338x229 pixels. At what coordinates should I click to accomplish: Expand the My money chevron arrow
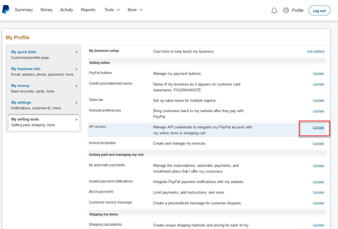76,86
